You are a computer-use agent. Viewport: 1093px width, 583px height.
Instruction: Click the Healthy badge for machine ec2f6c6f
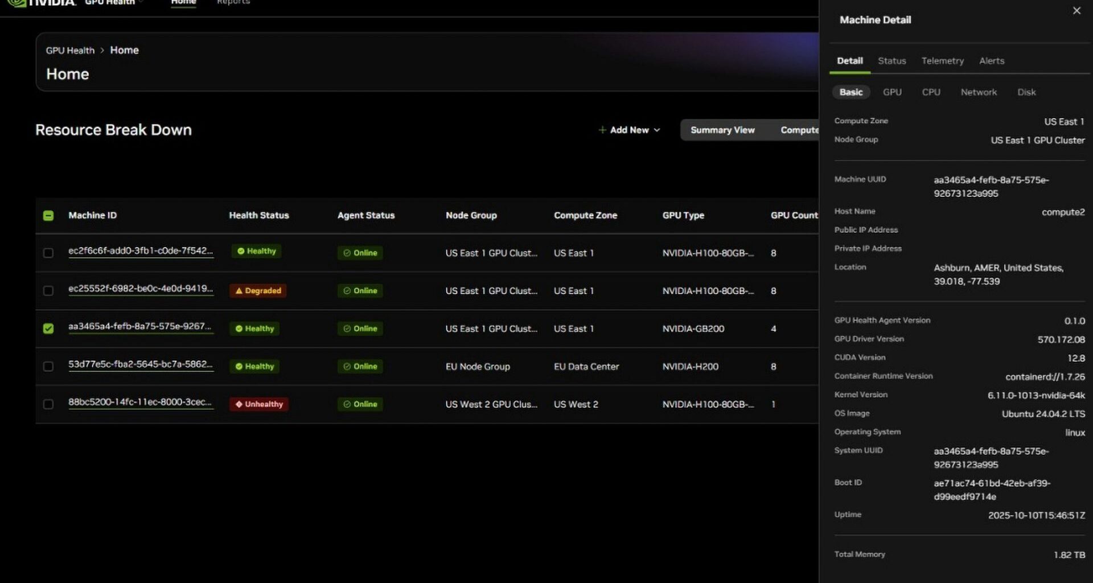tap(256, 251)
